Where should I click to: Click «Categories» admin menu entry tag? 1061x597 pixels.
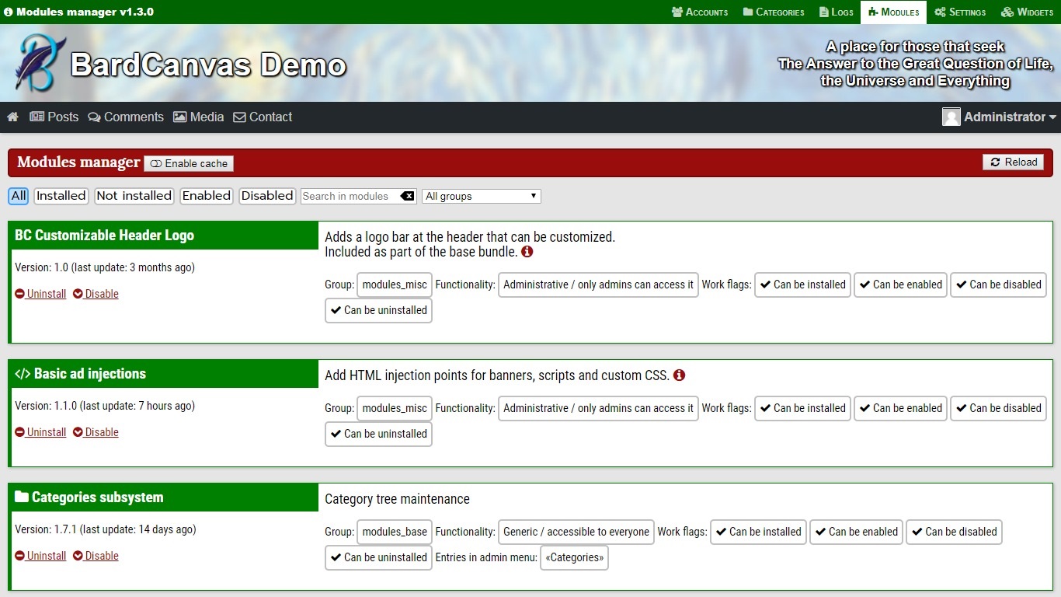click(x=575, y=557)
